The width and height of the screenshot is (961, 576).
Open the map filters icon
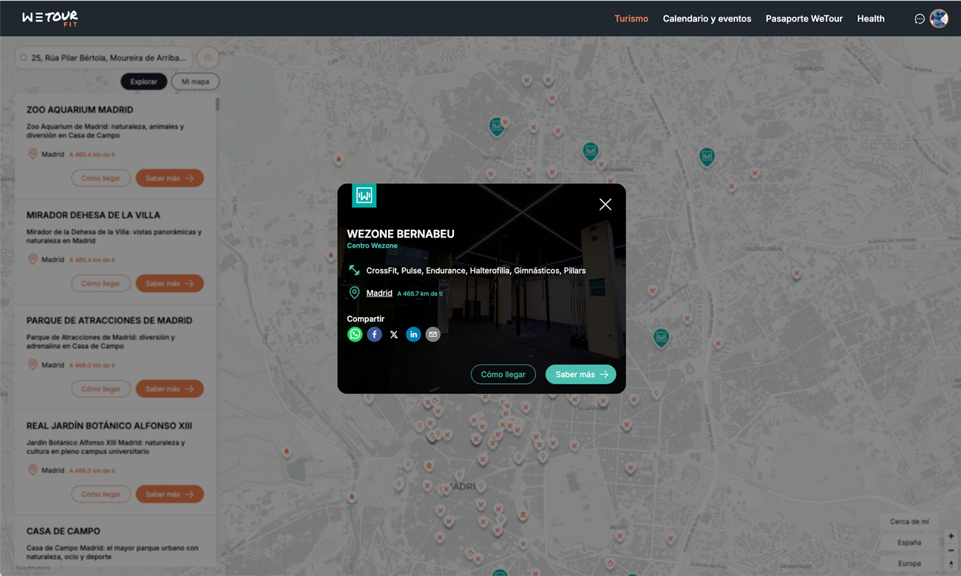tap(208, 58)
